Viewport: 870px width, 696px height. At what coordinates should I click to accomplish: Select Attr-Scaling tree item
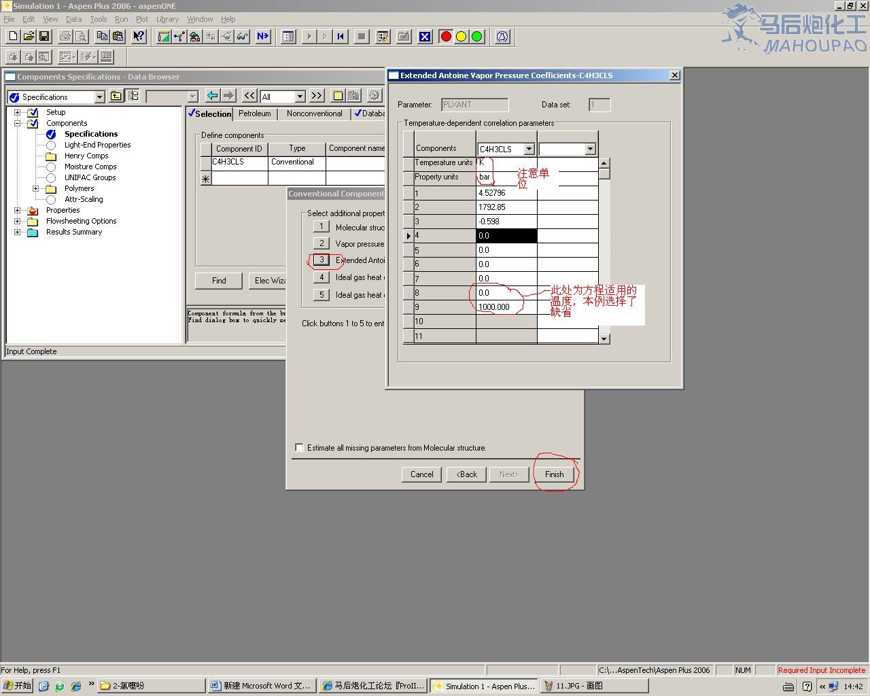click(x=84, y=199)
